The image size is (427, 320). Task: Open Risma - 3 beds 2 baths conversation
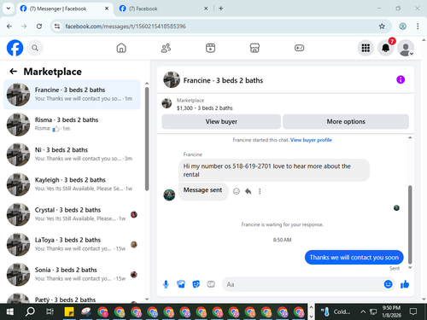72,125
